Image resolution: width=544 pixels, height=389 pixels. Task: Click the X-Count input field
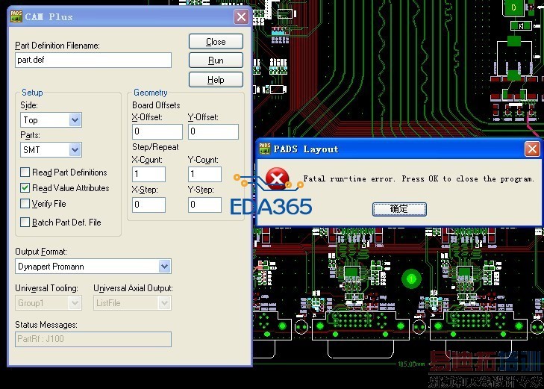(148, 174)
